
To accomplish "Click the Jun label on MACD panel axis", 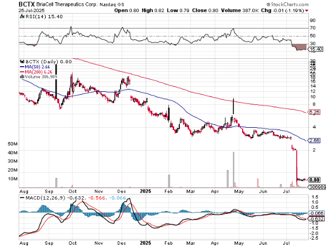I will (x=263, y=243).
